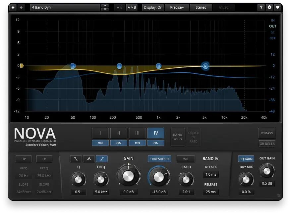Toggle the THRESHOLD button
Image resolution: width=291 pixels, height=214 pixels.
[159, 159]
